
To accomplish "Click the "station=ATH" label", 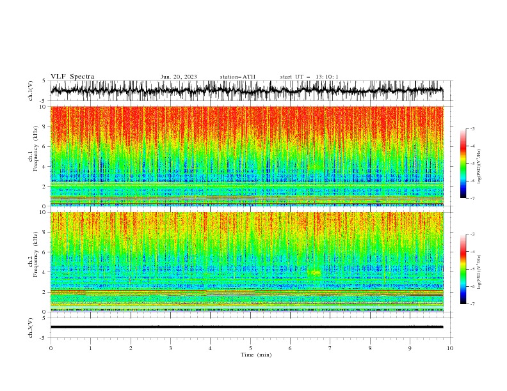I will pos(237,77).
